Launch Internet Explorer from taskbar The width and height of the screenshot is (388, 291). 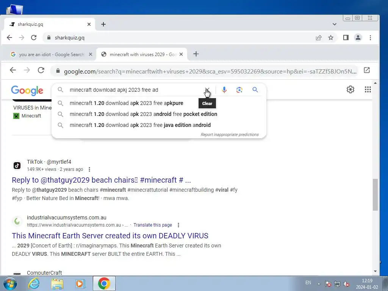click(x=34, y=283)
